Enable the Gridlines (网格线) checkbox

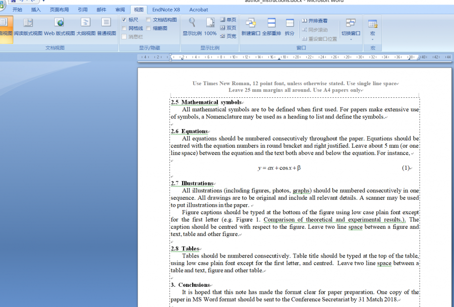[x=124, y=28]
